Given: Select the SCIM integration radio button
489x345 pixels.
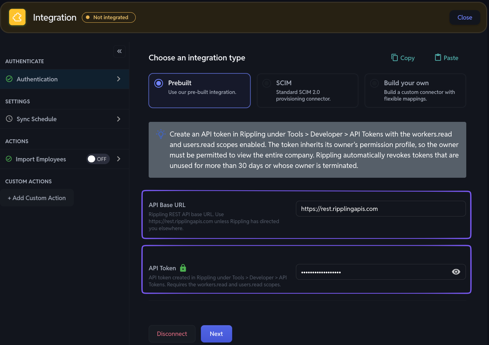Looking at the screenshot, I should [x=267, y=83].
